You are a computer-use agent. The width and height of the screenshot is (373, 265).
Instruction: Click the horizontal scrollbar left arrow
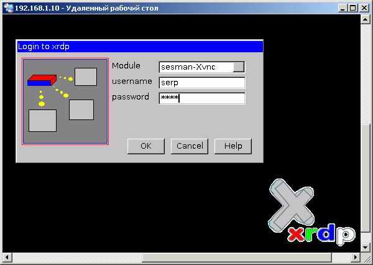[7, 257]
